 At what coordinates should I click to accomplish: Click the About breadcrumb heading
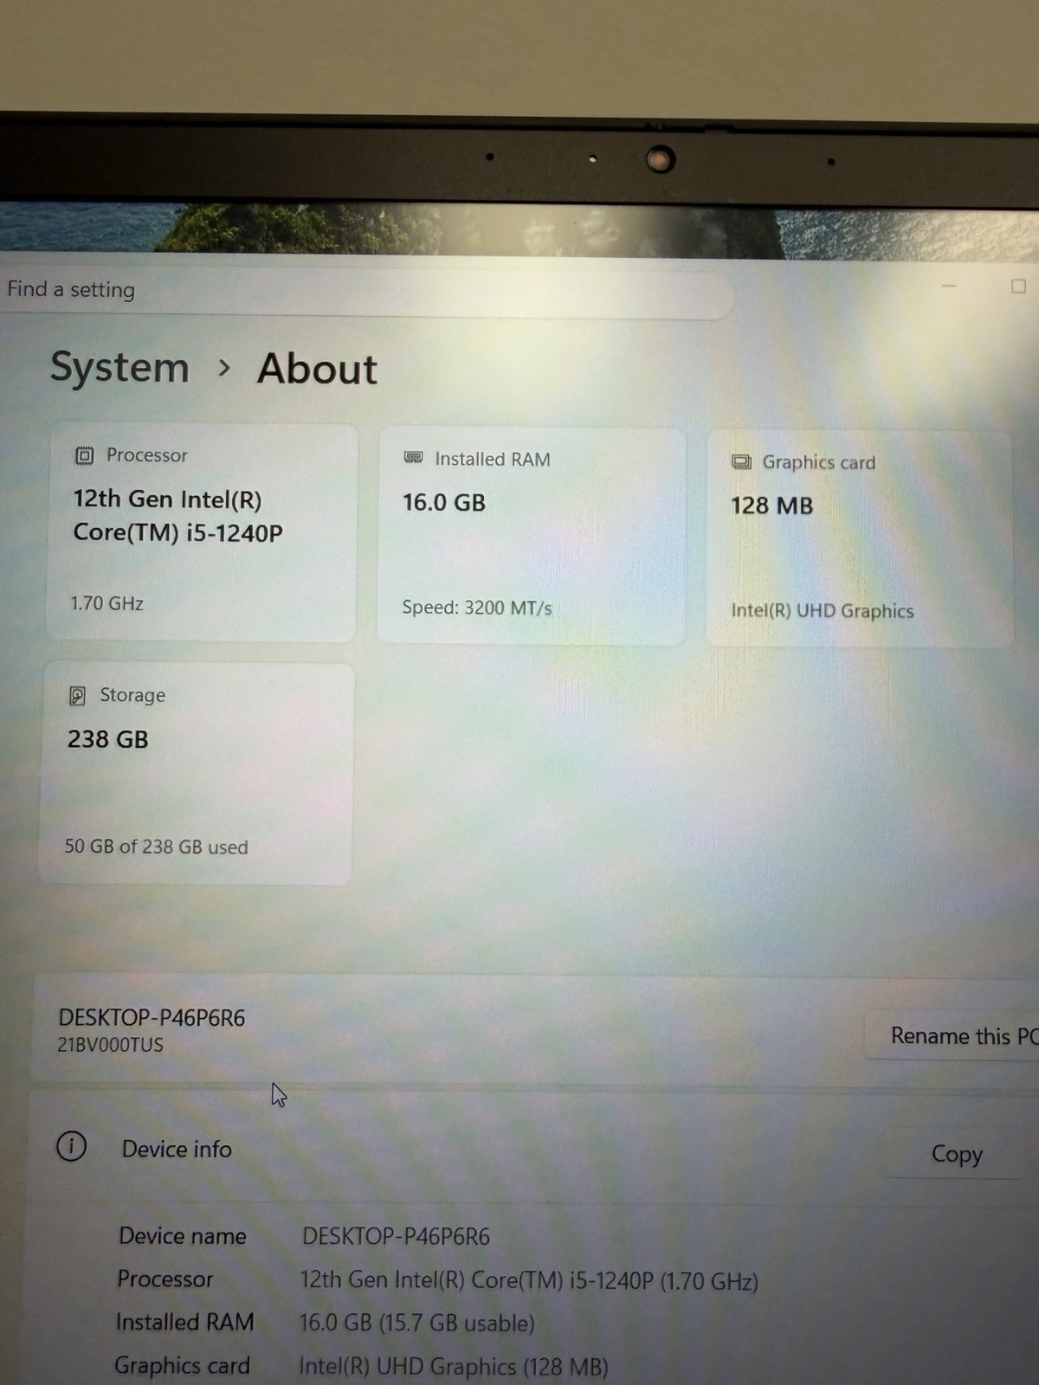(x=317, y=369)
